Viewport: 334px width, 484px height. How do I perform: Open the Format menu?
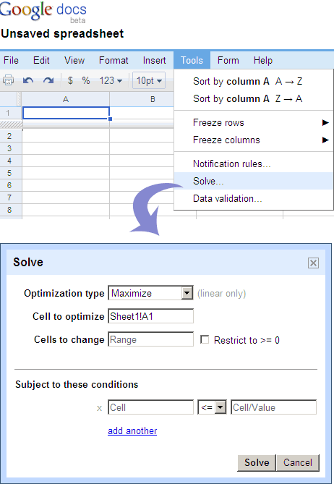[114, 60]
